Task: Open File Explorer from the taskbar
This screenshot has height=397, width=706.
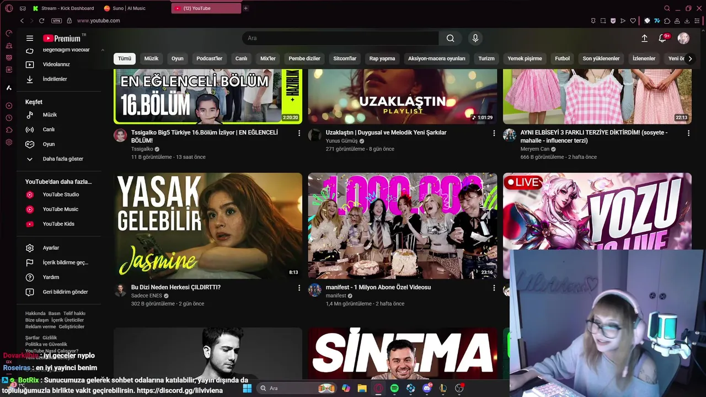Action: pos(362,388)
